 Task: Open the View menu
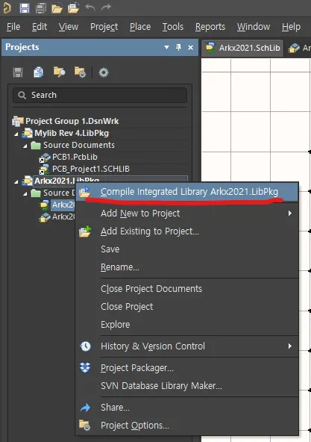69,27
